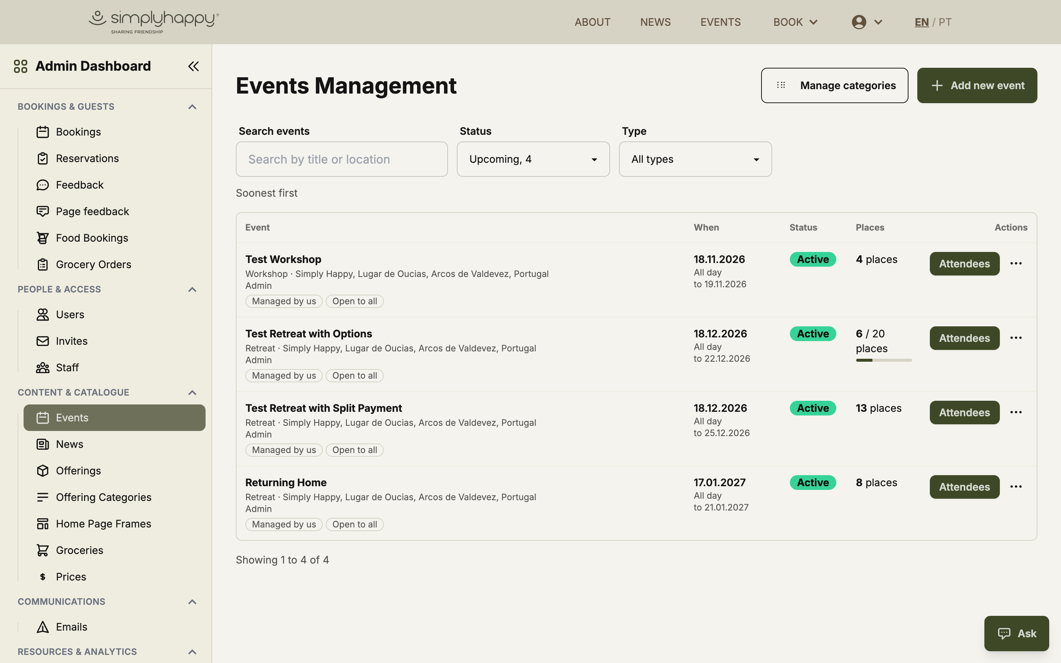View Attendees for Test Retreat with Split Payment
Image resolution: width=1061 pixels, height=663 pixels.
964,413
